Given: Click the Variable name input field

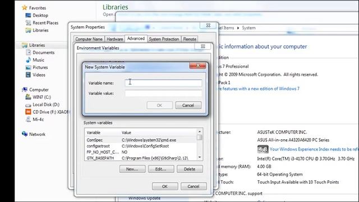Looking at the screenshot, I should [163, 83].
